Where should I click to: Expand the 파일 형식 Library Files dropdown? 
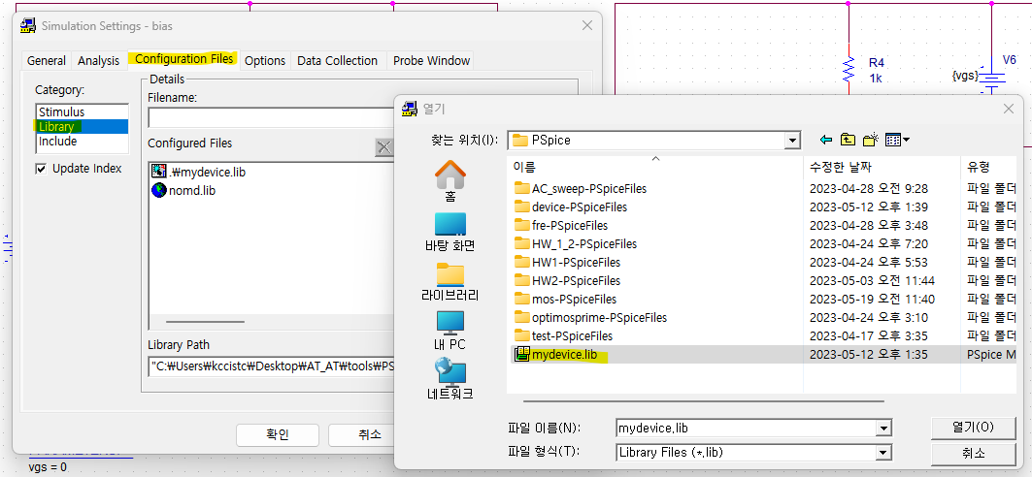point(883,452)
